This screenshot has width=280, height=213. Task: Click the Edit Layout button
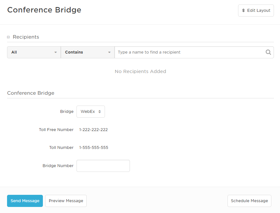(x=256, y=11)
